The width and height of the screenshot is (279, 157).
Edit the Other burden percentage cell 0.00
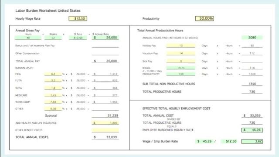[53, 109]
